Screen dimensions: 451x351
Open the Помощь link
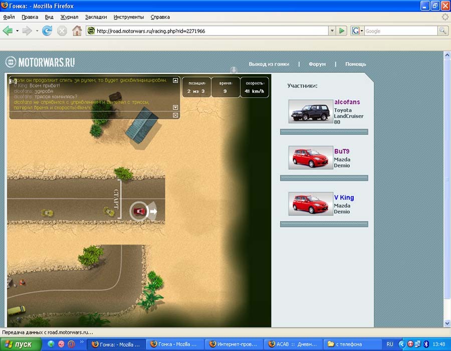point(355,64)
